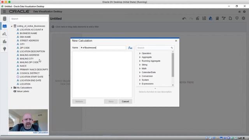Select the DBA NAME column
The height and width of the screenshot is (140, 249).
[25, 37]
